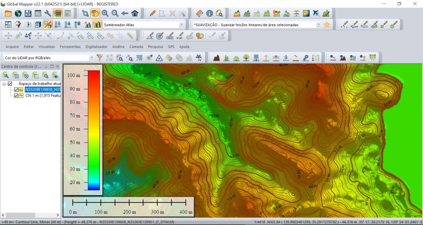423x225 pixels.
Task: Toggle the Espaço de trabalho atual checkbox
Action: 10,84
